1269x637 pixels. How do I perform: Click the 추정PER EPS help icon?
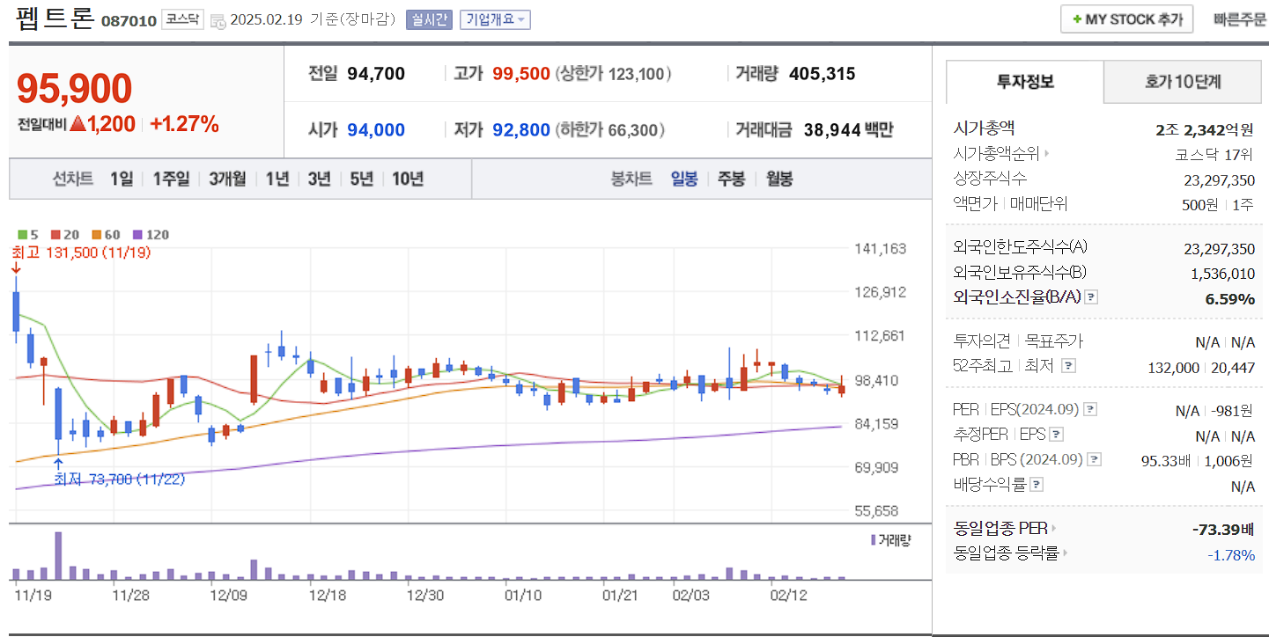pos(1056,434)
